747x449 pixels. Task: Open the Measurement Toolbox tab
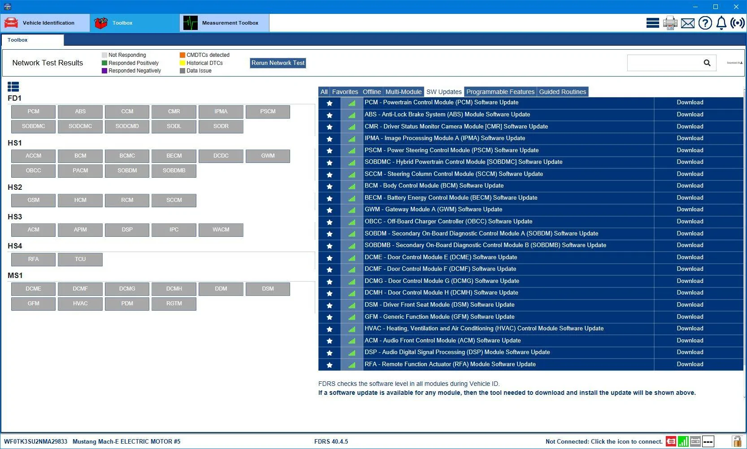(225, 23)
